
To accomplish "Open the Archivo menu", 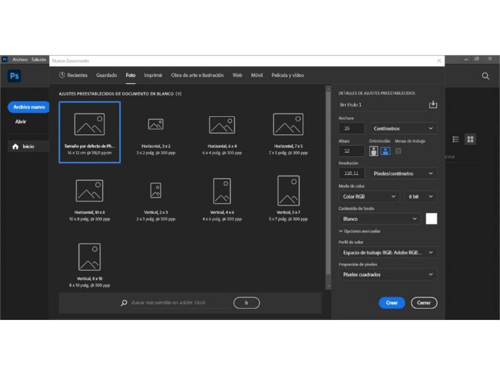I will [x=20, y=59].
